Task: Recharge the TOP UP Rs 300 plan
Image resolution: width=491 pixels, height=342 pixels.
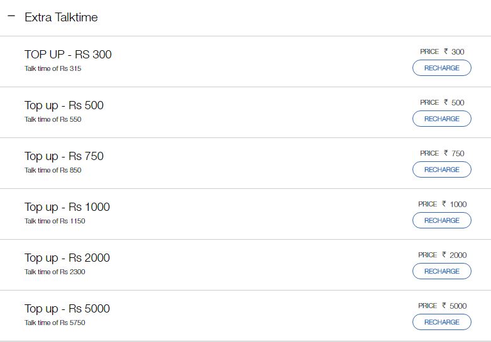Action: (441, 68)
